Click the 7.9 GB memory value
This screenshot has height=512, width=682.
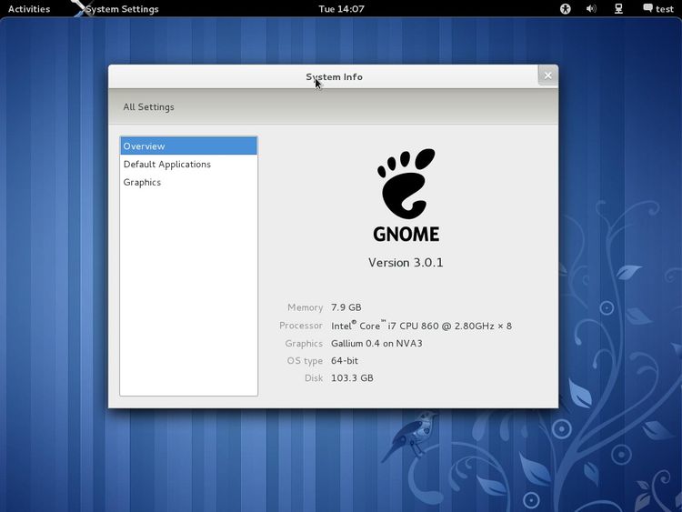(x=346, y=308)
